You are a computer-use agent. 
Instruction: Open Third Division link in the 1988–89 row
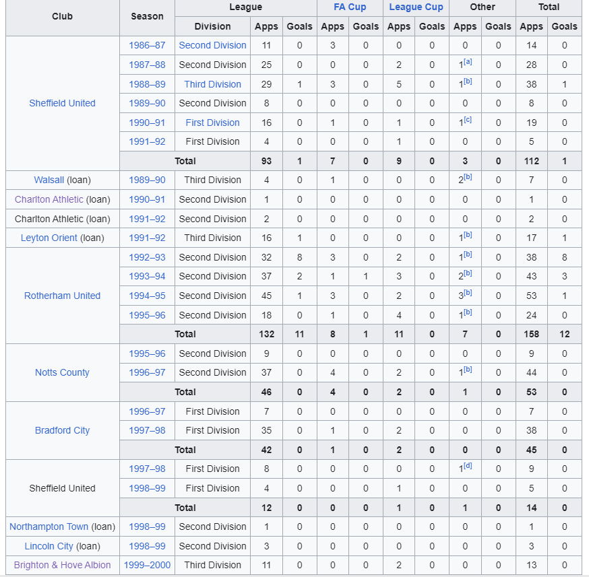212,84
